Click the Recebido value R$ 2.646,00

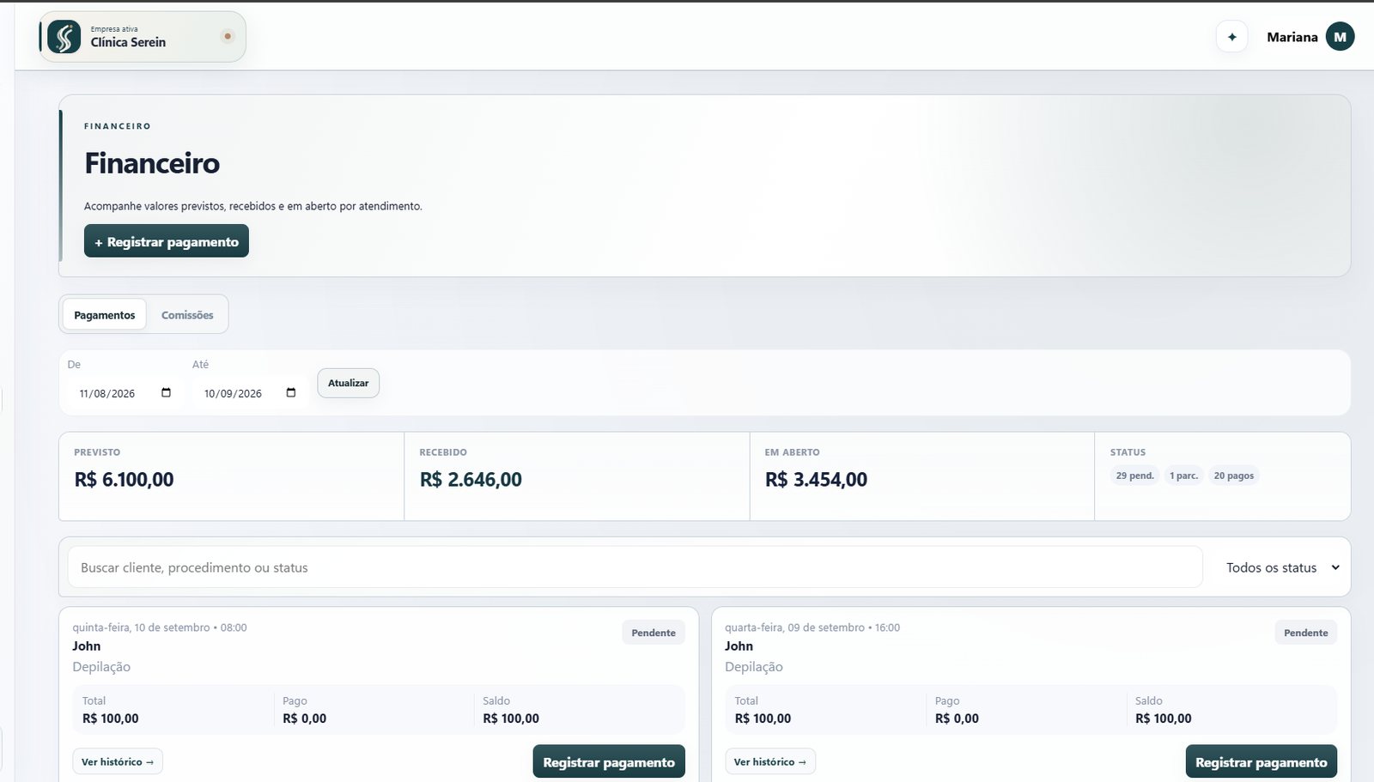(x=471, y=479)
